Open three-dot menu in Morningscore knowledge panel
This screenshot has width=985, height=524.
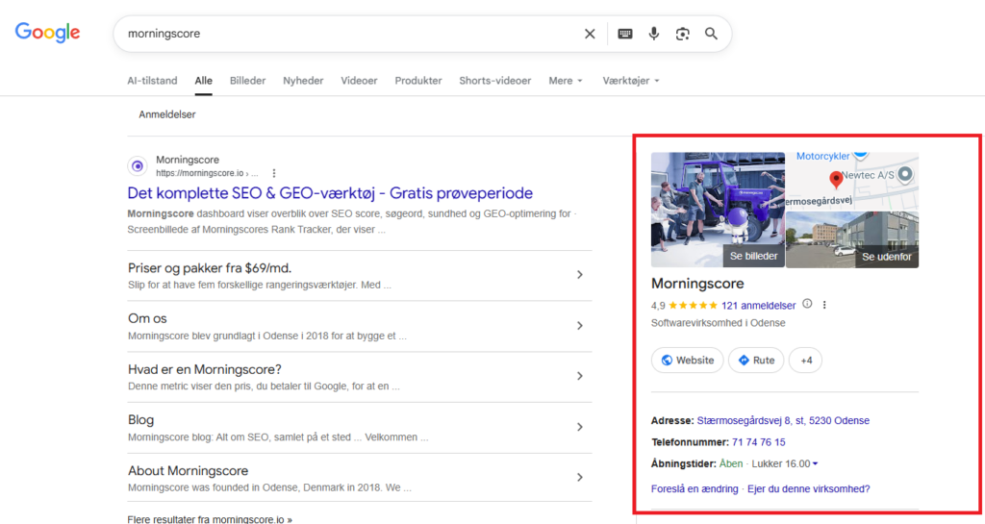pyautogui.click(x=824, y=305)
